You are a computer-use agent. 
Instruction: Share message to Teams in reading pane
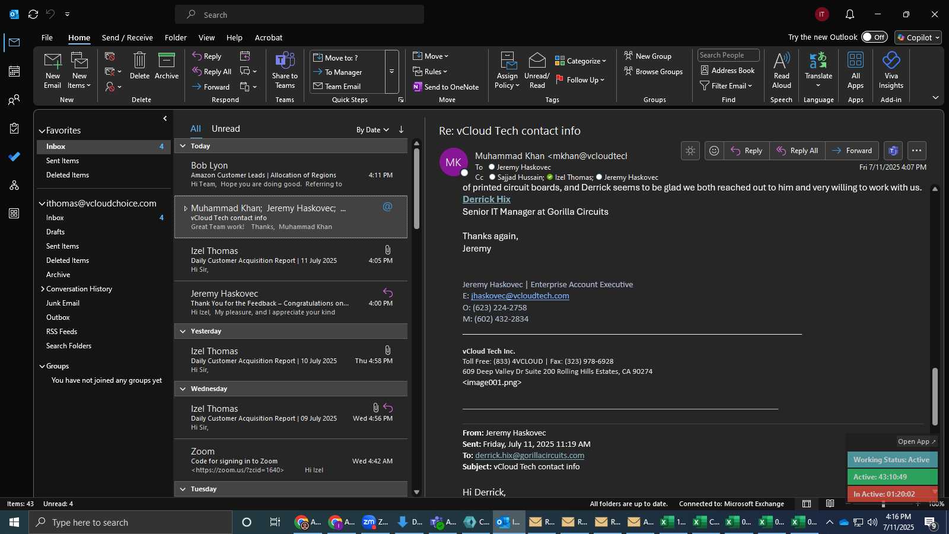pyautogui.click(x=893, y=151)
